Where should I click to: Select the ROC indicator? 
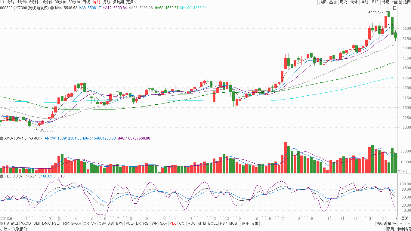click(192, 223)
